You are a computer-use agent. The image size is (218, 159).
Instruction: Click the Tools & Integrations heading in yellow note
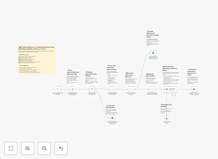coord(24,66)
